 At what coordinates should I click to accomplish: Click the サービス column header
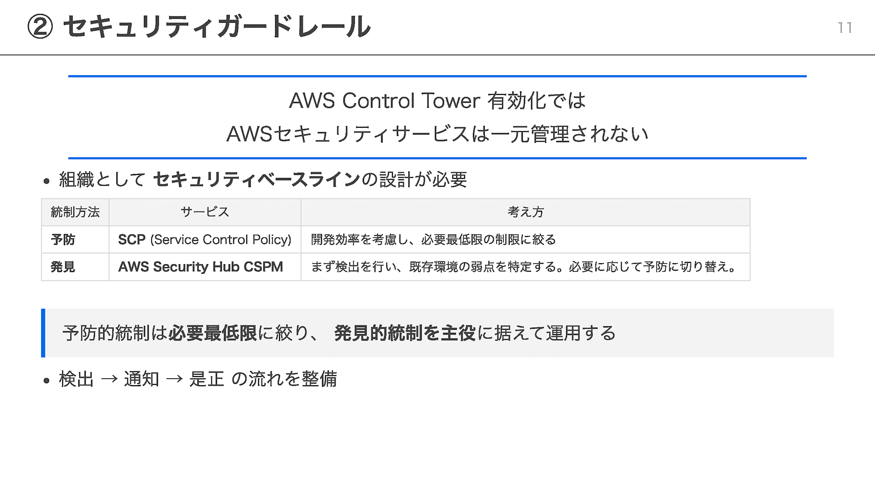205,212
